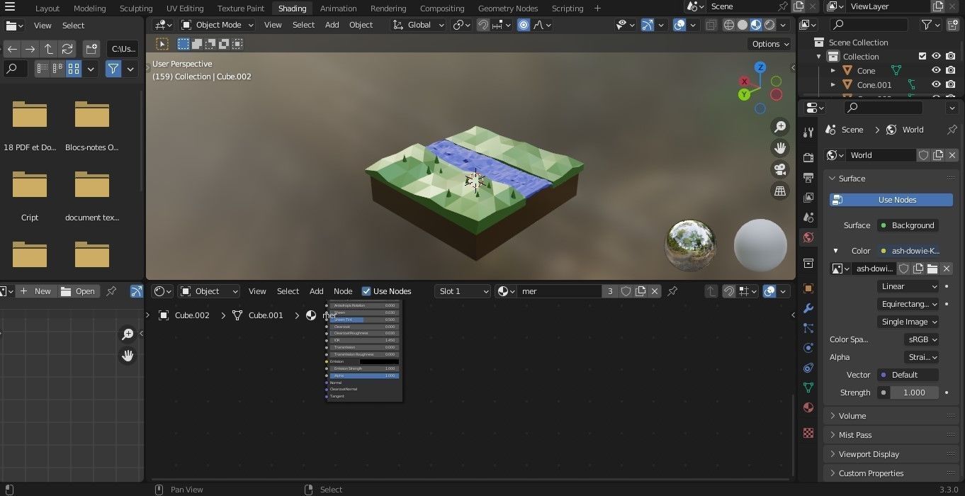Viewport: 965px width, 496px height.
Task: Go back in the file browser
Action: tap(11, 50)
